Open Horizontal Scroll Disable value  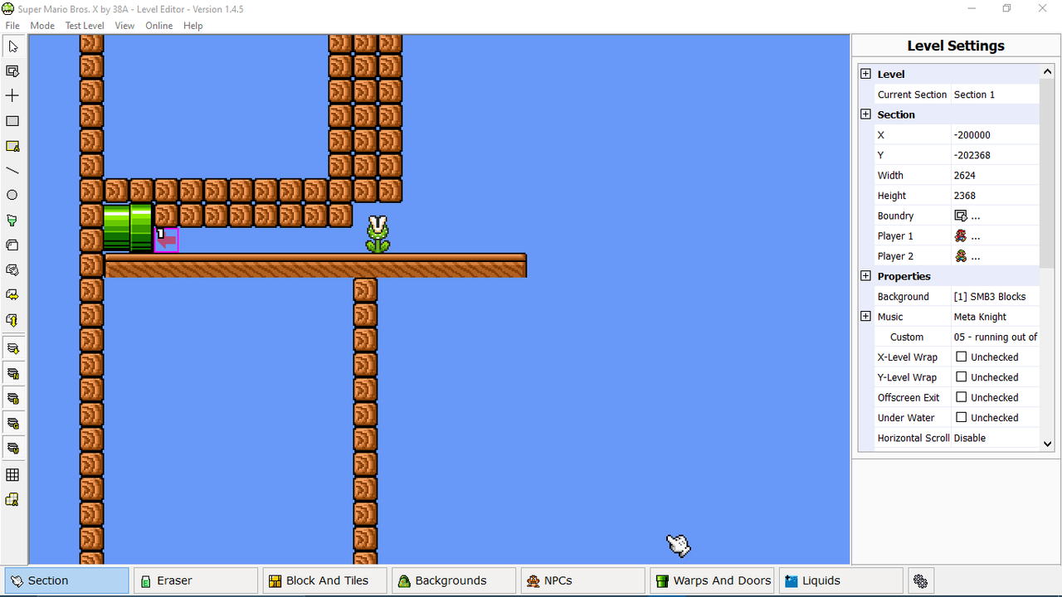click(995, 438)
